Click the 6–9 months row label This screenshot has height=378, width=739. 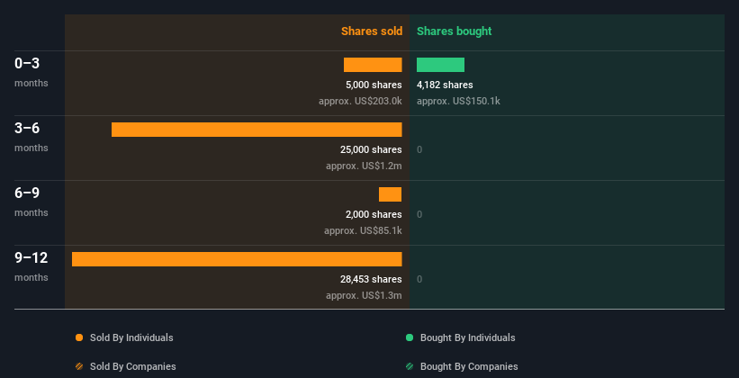(x=32, y=202)
